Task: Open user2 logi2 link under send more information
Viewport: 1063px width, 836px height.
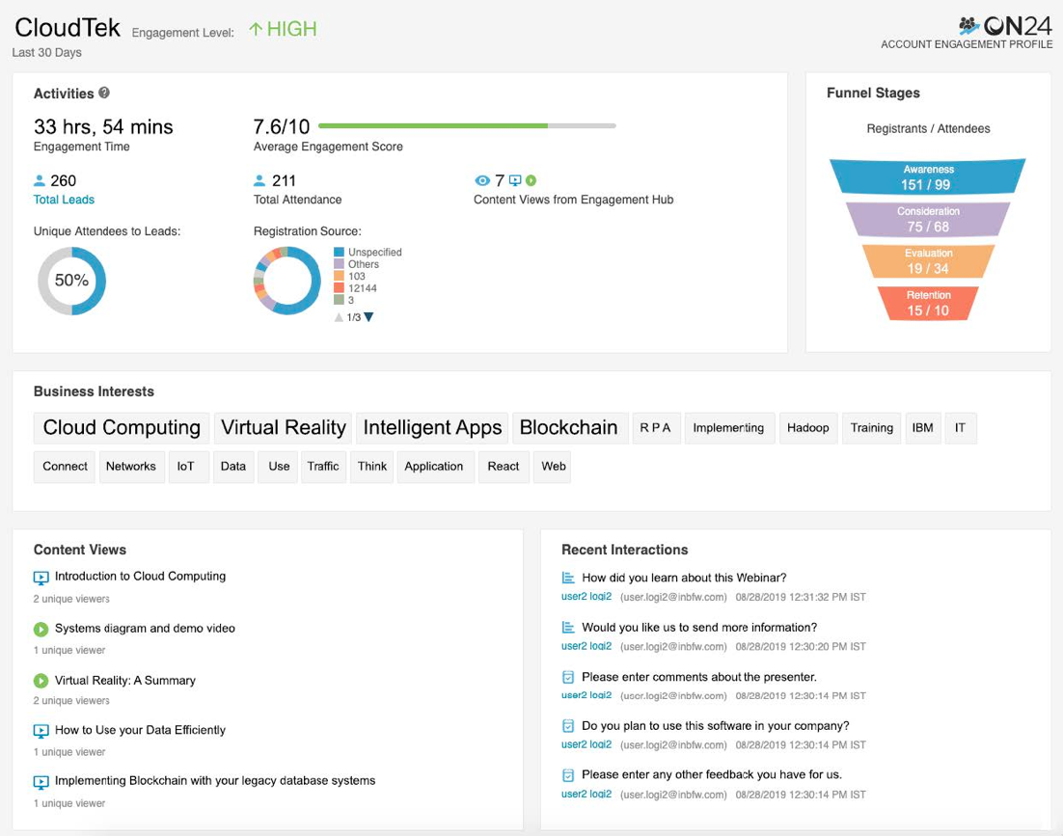Action: [586, 646]
